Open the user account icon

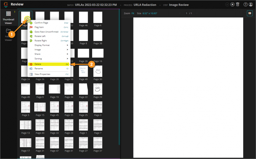pos(251,4)
